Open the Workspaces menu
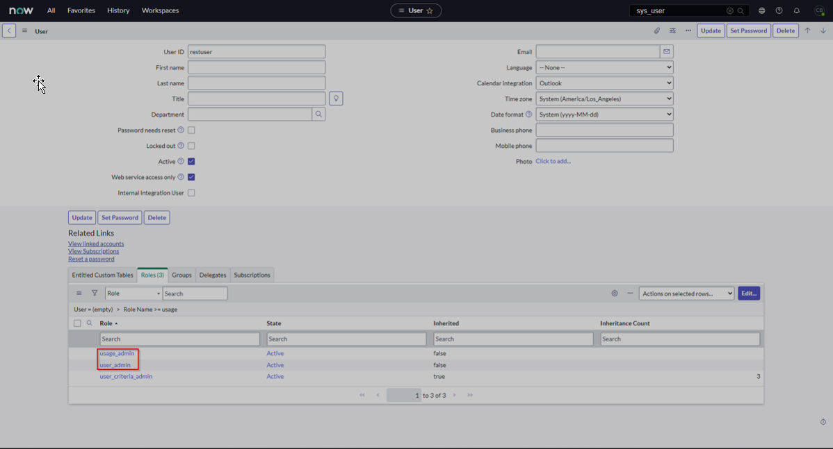This screenshot has width=833, height=449. pos(160,10)
